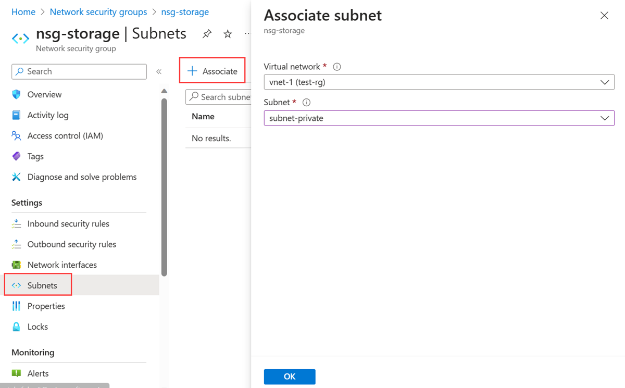625x388 pixels.
Task: Collapse the left sidebar menu
Action: 159,71
